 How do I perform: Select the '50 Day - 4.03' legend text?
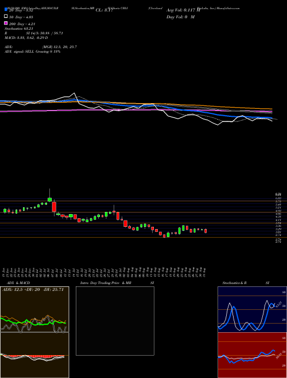tap(21, 17)
